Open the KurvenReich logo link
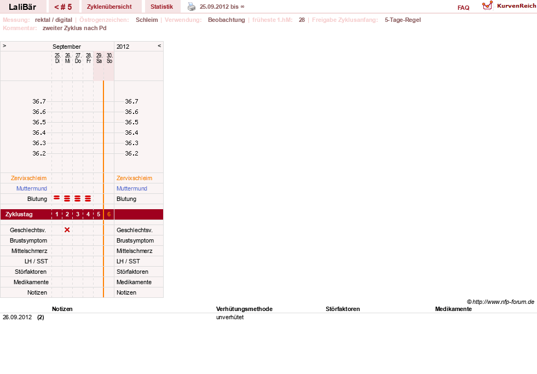 (509, 6)
